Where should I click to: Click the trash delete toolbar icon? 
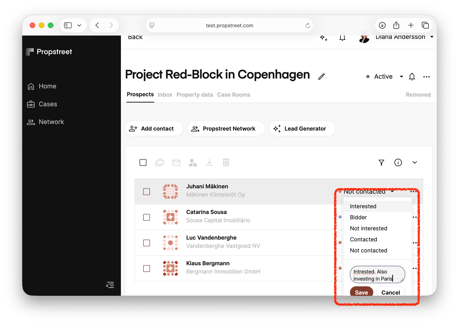[x=226, y=162]
